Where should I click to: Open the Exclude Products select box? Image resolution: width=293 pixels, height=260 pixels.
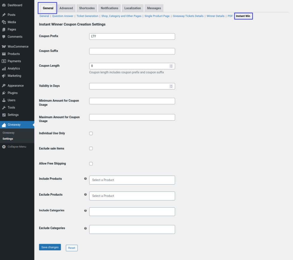132,196
